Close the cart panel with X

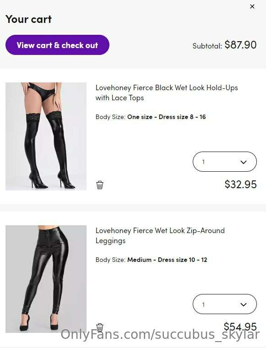(252, 6)
